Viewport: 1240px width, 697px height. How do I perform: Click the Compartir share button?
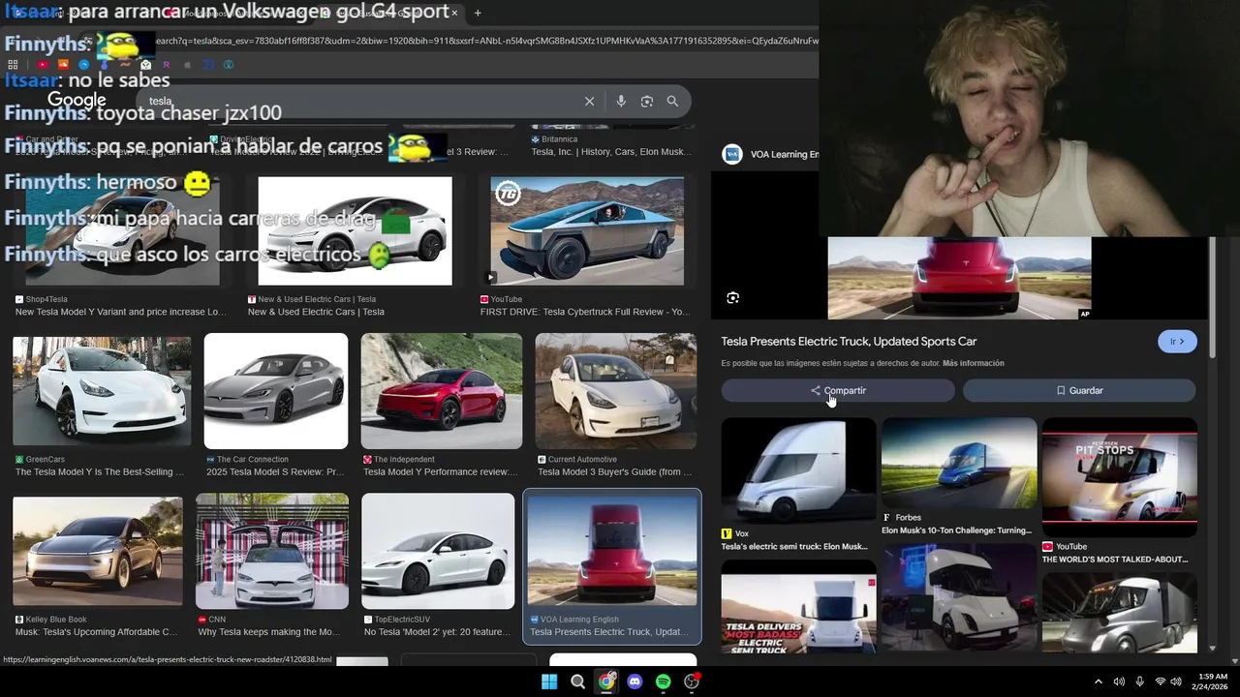pos(838,390)
